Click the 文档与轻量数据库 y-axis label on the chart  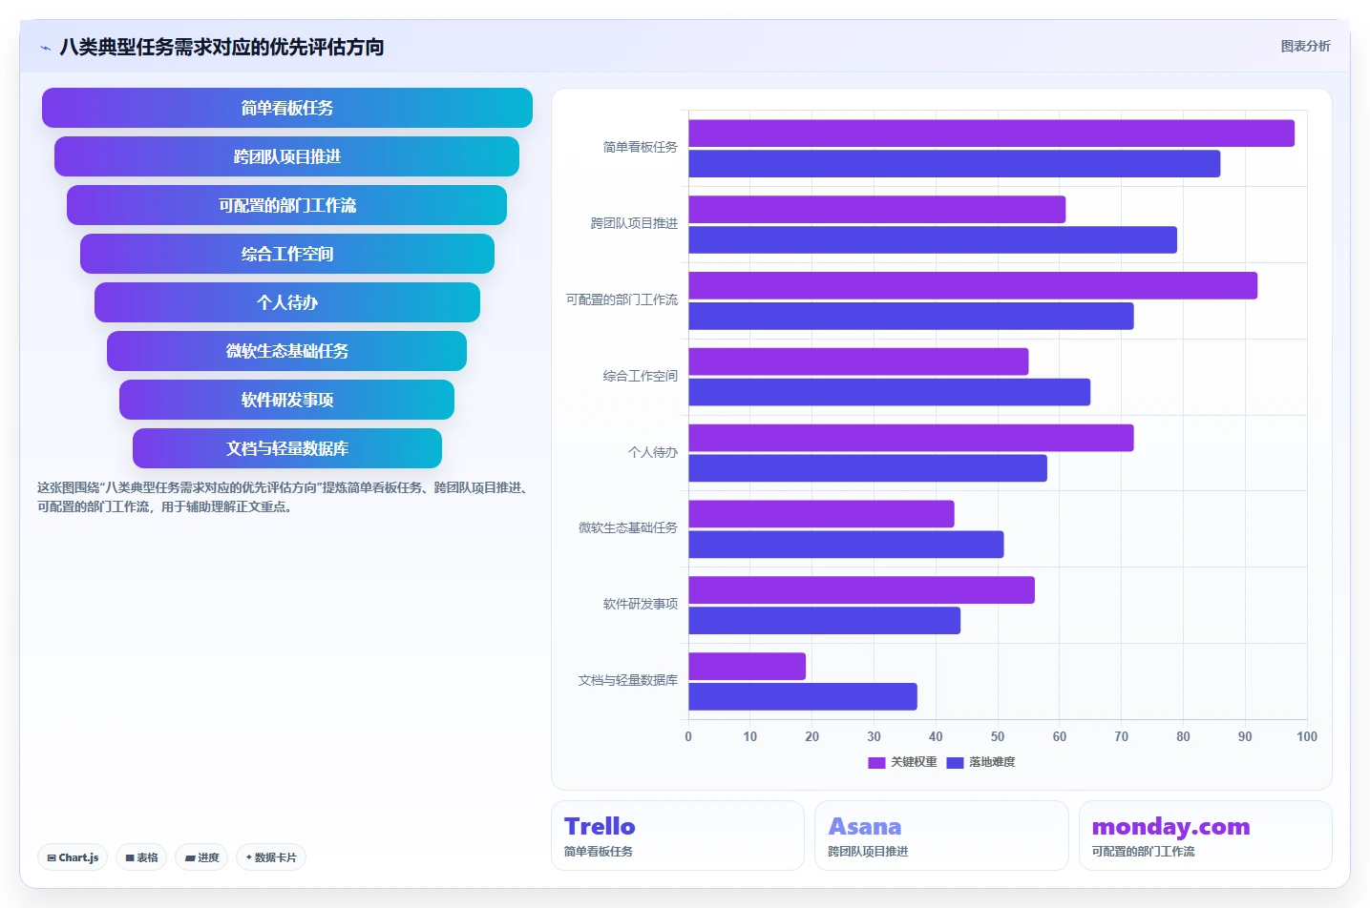(627, 680)
